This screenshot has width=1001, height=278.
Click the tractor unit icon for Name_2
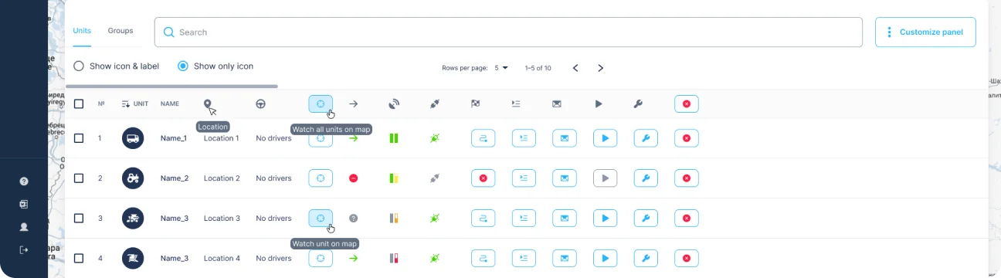pos(133,178)
